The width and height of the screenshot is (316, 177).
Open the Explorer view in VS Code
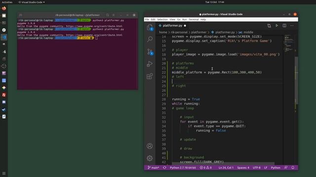coord(150,28)
